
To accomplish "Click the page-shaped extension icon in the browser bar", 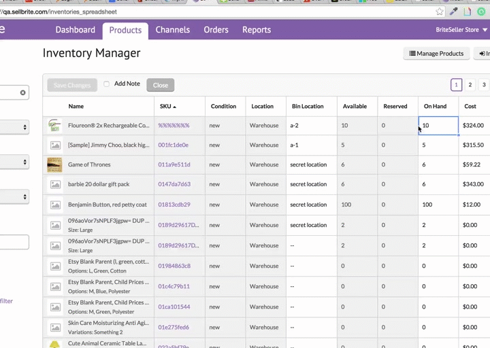I will point(467,12).
